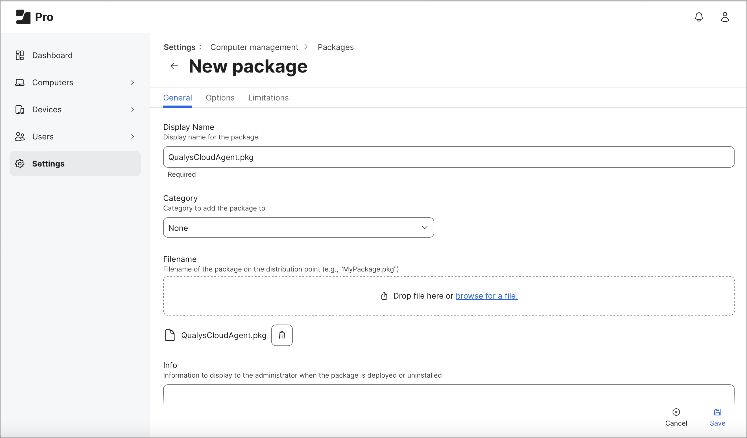Switch to the Options tab

click(220, 97)
